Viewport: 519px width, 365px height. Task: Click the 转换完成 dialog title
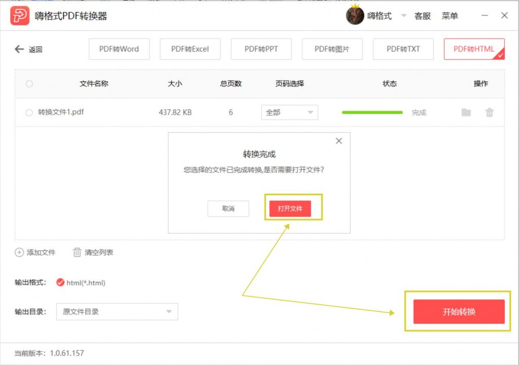coord(259,154)
